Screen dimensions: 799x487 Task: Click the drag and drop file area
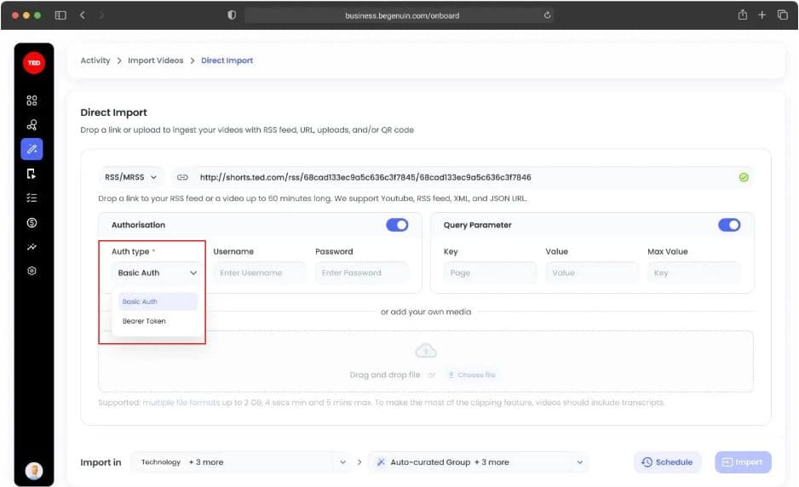click(x=426, y=361)
